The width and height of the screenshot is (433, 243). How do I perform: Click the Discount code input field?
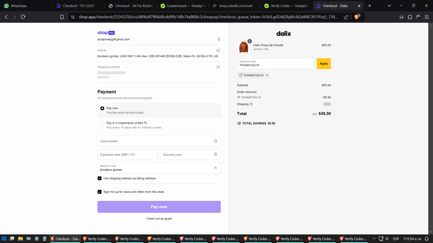coord(275,64)
